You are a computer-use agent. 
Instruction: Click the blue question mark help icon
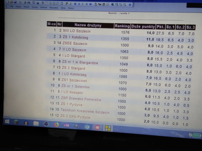(130, 5)
